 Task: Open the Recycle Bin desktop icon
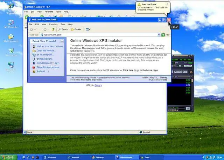[x=11, y=52]
